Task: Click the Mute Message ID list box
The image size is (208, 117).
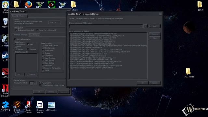Action: 26,63
